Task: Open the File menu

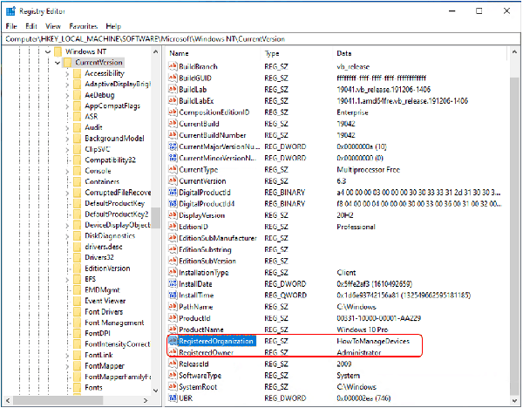Action: click(x=11, y=26)
